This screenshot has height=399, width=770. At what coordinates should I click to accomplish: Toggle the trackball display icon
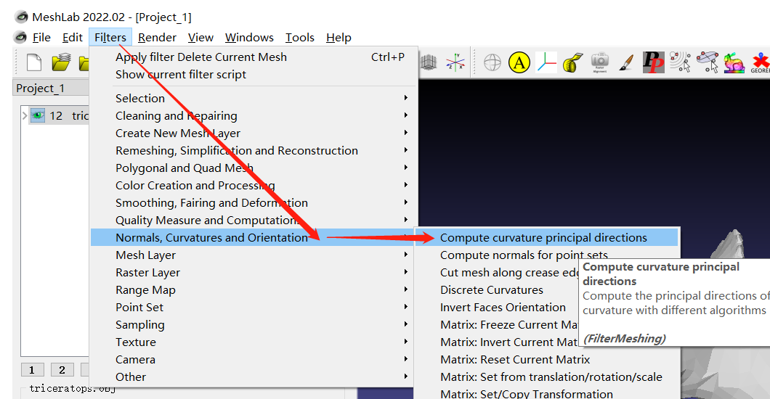coord(493,62)
